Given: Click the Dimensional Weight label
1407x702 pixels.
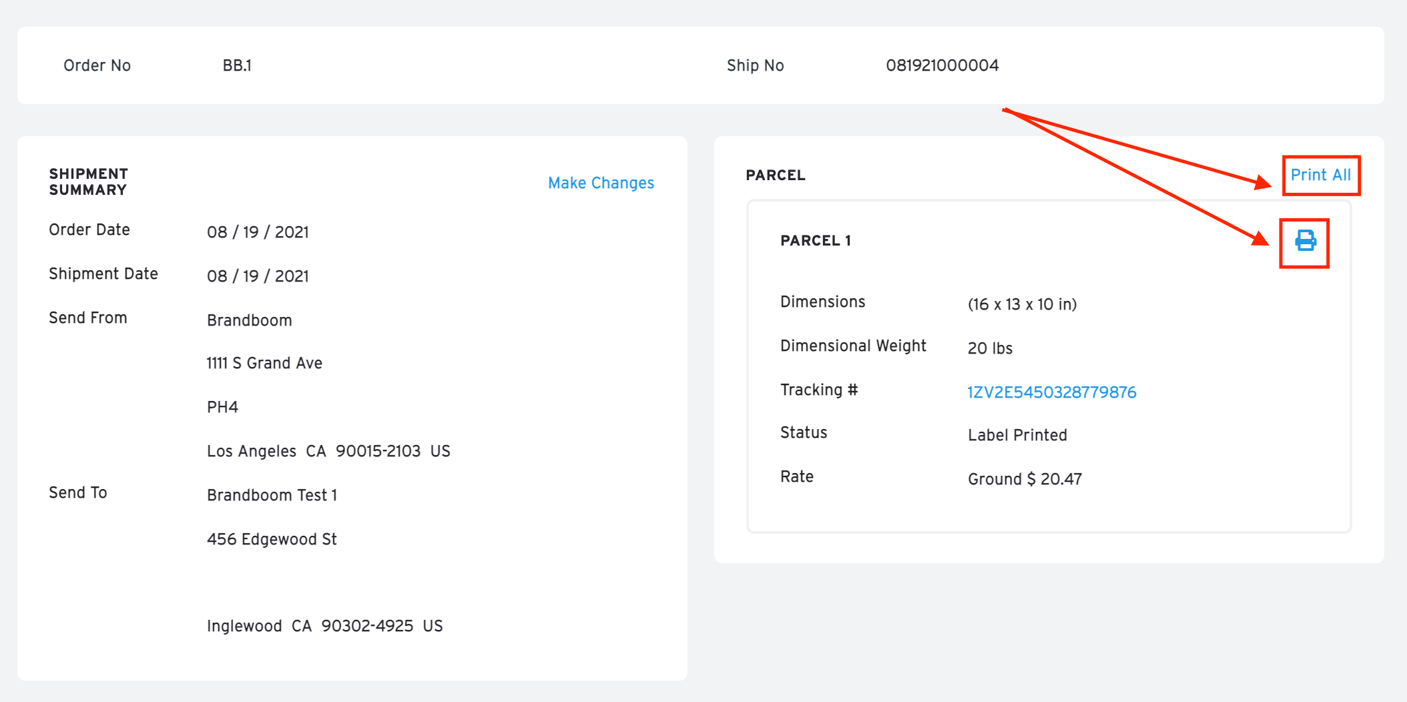Looking at the screenshot, I should point(853,346).
